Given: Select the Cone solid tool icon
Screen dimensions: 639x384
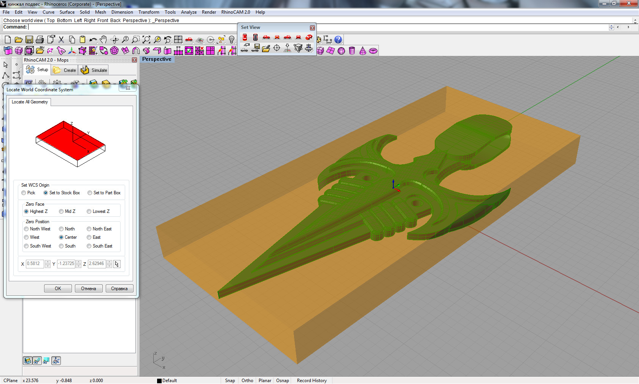Looking at the screenshot, I should point(362,51).
